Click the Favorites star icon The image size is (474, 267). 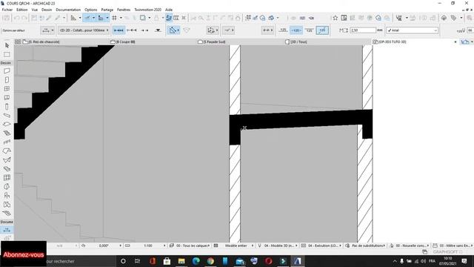tap(336, 18)
